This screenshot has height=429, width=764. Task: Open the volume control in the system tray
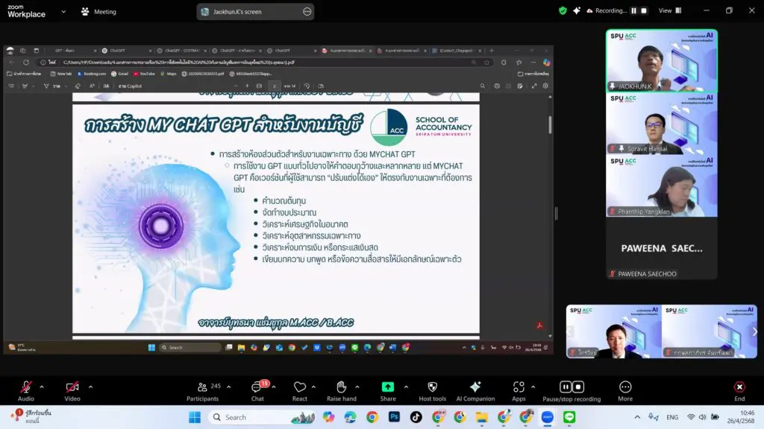pyautogui.click(x=702, y=417)
